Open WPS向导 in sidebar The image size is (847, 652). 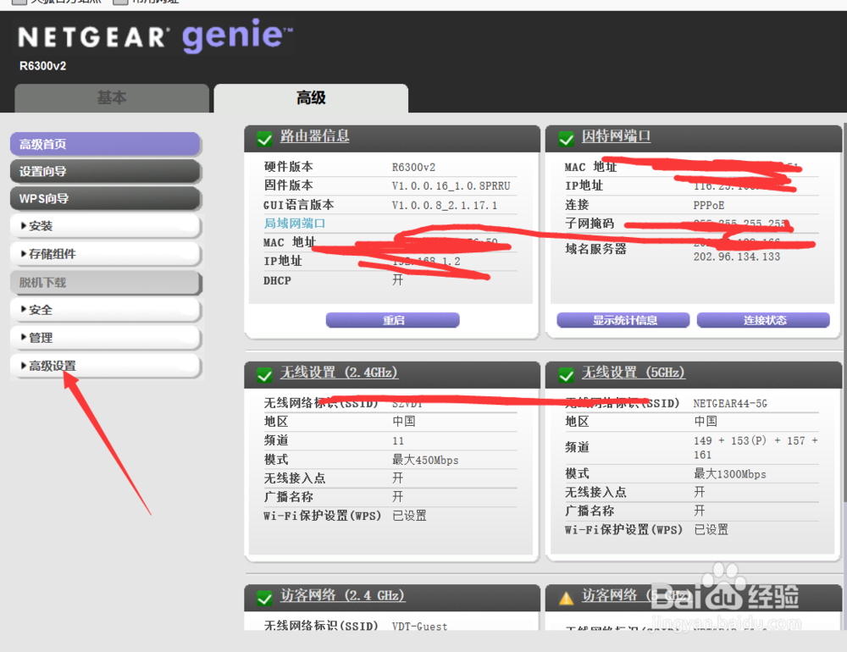coord(105,198)
